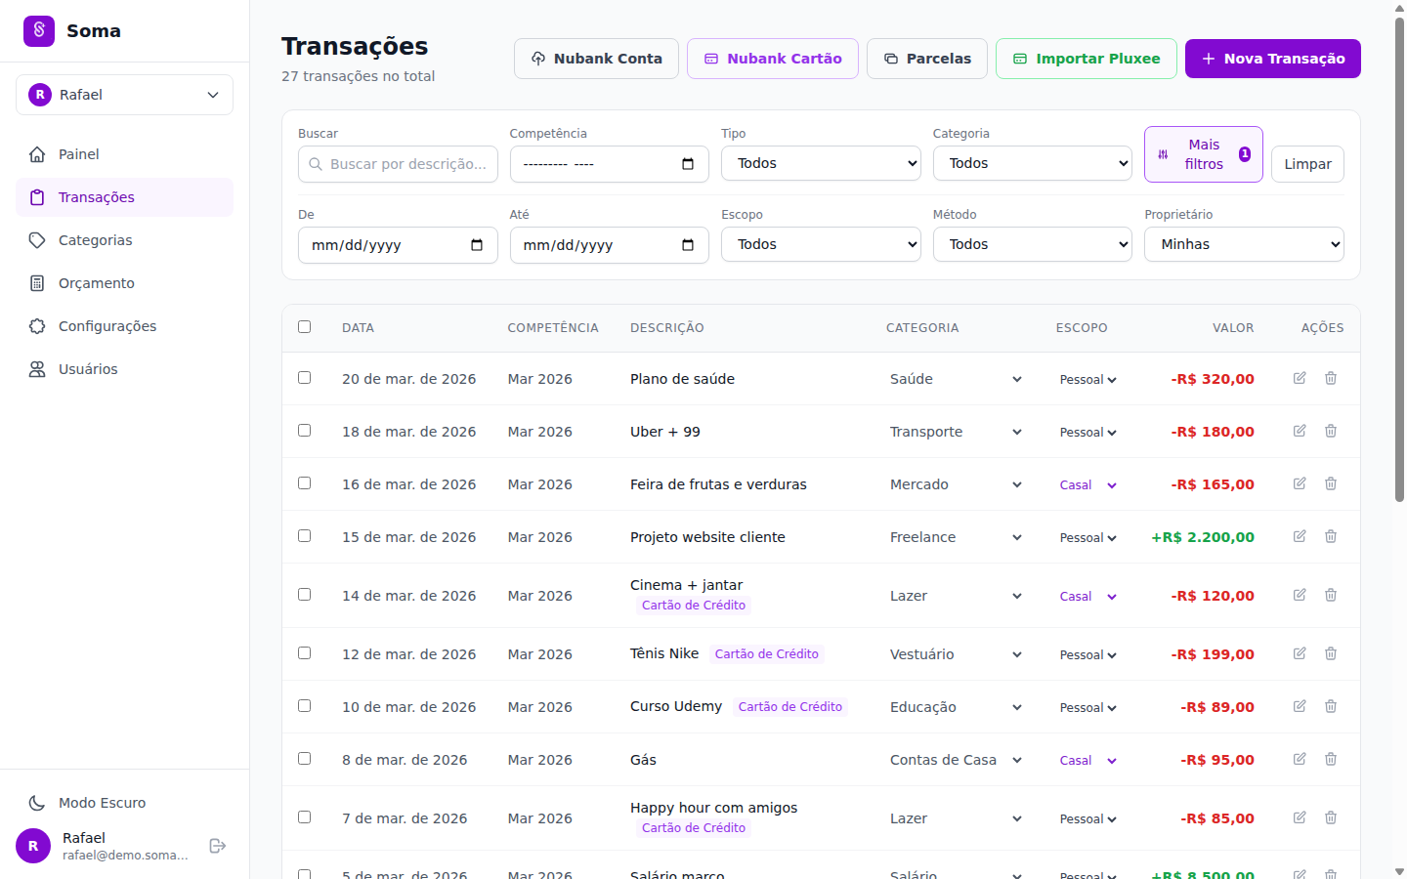Open the calendar picker in the De date field

tap(477, 245)
